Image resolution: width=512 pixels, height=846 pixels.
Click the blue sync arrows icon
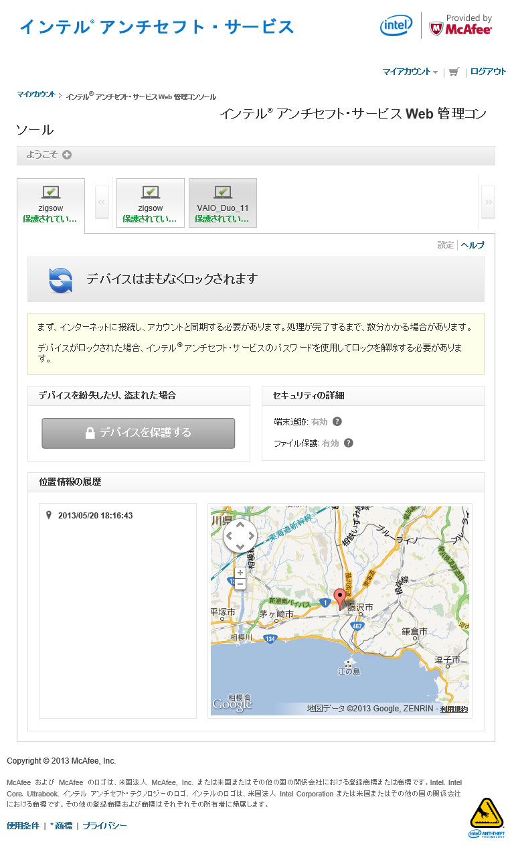tap(60, 279)
